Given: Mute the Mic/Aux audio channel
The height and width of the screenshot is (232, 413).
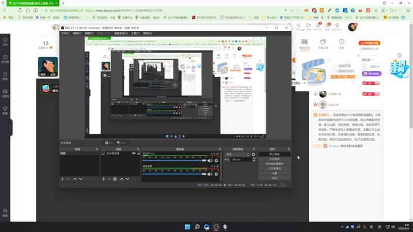Looking at the screenshot, I should tap(210, 160).
